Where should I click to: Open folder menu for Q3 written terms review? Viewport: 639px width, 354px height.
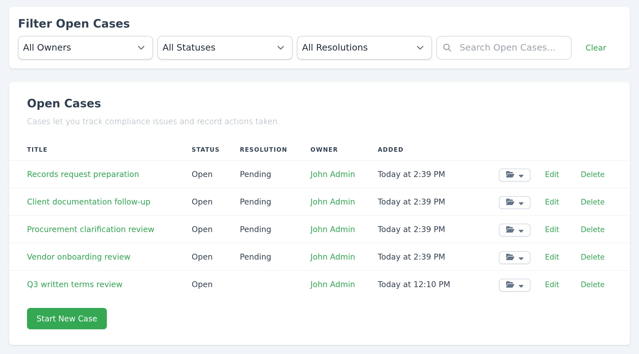pos(514,285)
